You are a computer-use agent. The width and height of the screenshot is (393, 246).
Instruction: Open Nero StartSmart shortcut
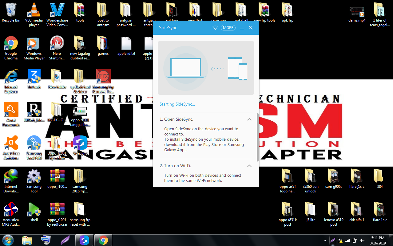tap(57, 48)
